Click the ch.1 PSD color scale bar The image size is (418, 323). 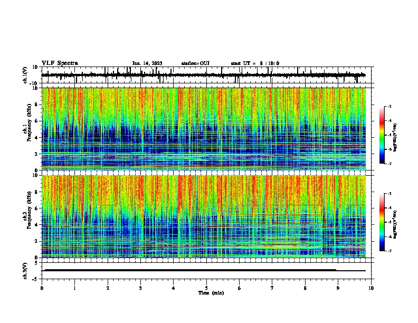382,135
